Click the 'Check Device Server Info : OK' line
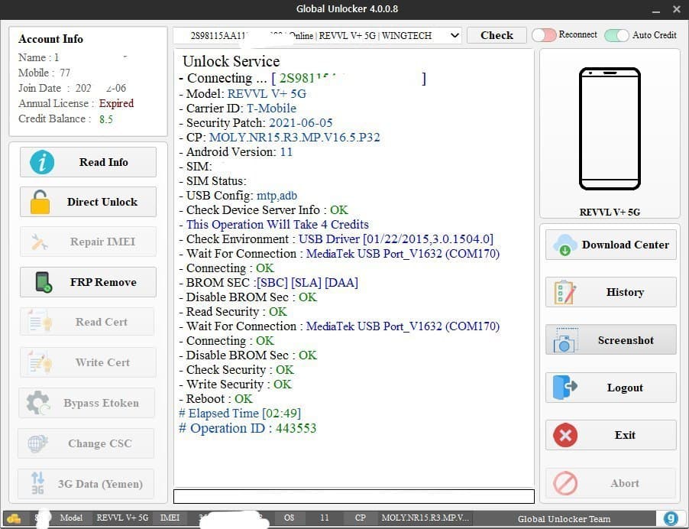 tap(264, 210)
